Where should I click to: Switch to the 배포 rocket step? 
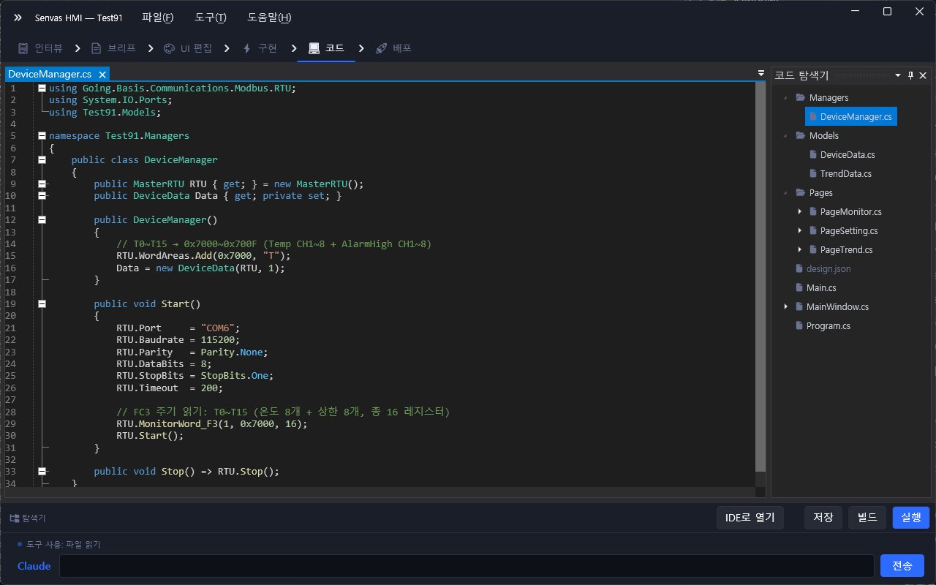click(x=381, y=48)
